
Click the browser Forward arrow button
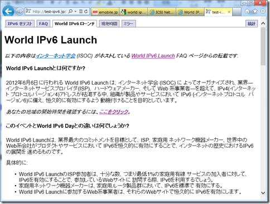pyautogui.click(x=20, y=12)
